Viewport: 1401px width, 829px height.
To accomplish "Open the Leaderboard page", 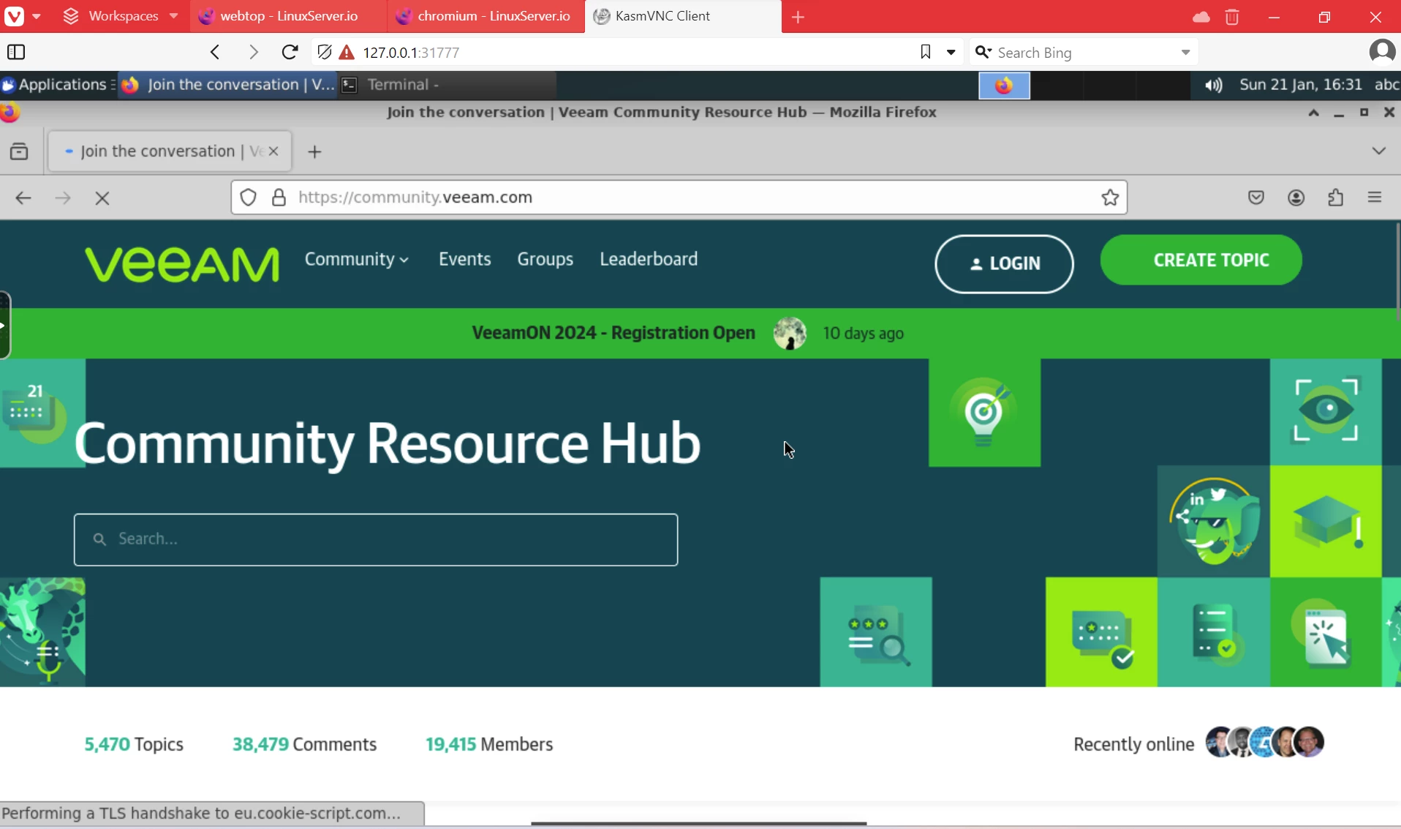I will pyautogui.click(x=649, y=259).
